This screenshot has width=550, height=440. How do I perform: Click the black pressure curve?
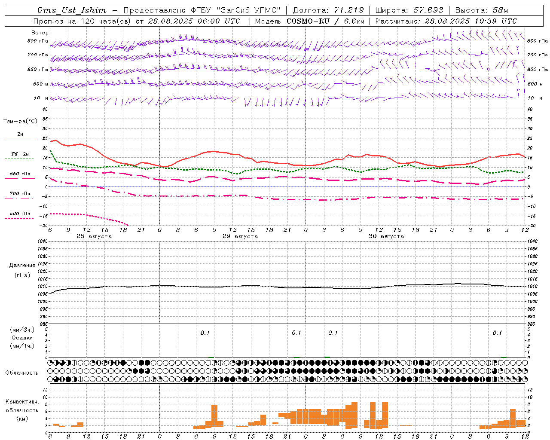click(x=287, y=287)
